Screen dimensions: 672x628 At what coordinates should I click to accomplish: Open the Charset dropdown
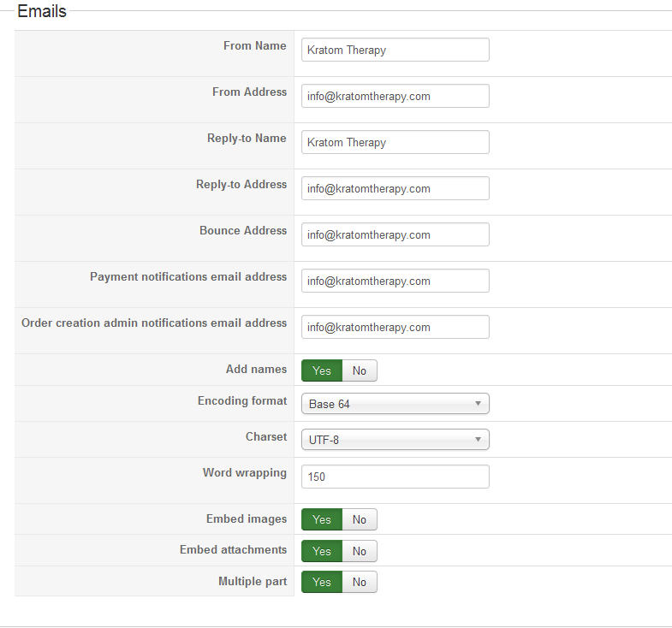click(395, 440)
